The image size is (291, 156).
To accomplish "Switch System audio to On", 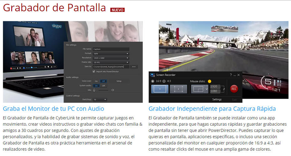I will point(96,86).
